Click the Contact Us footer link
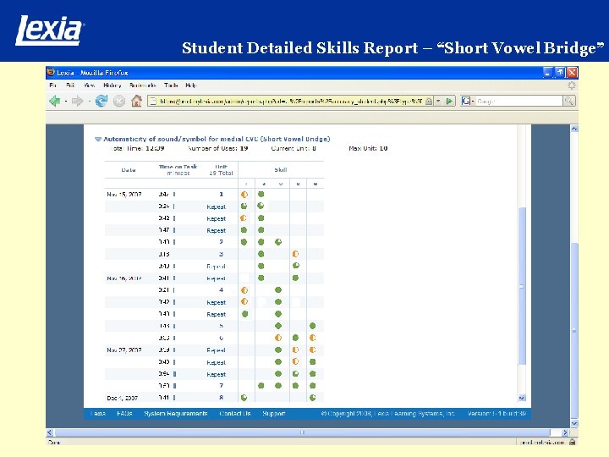 click(x=235, y=414)
